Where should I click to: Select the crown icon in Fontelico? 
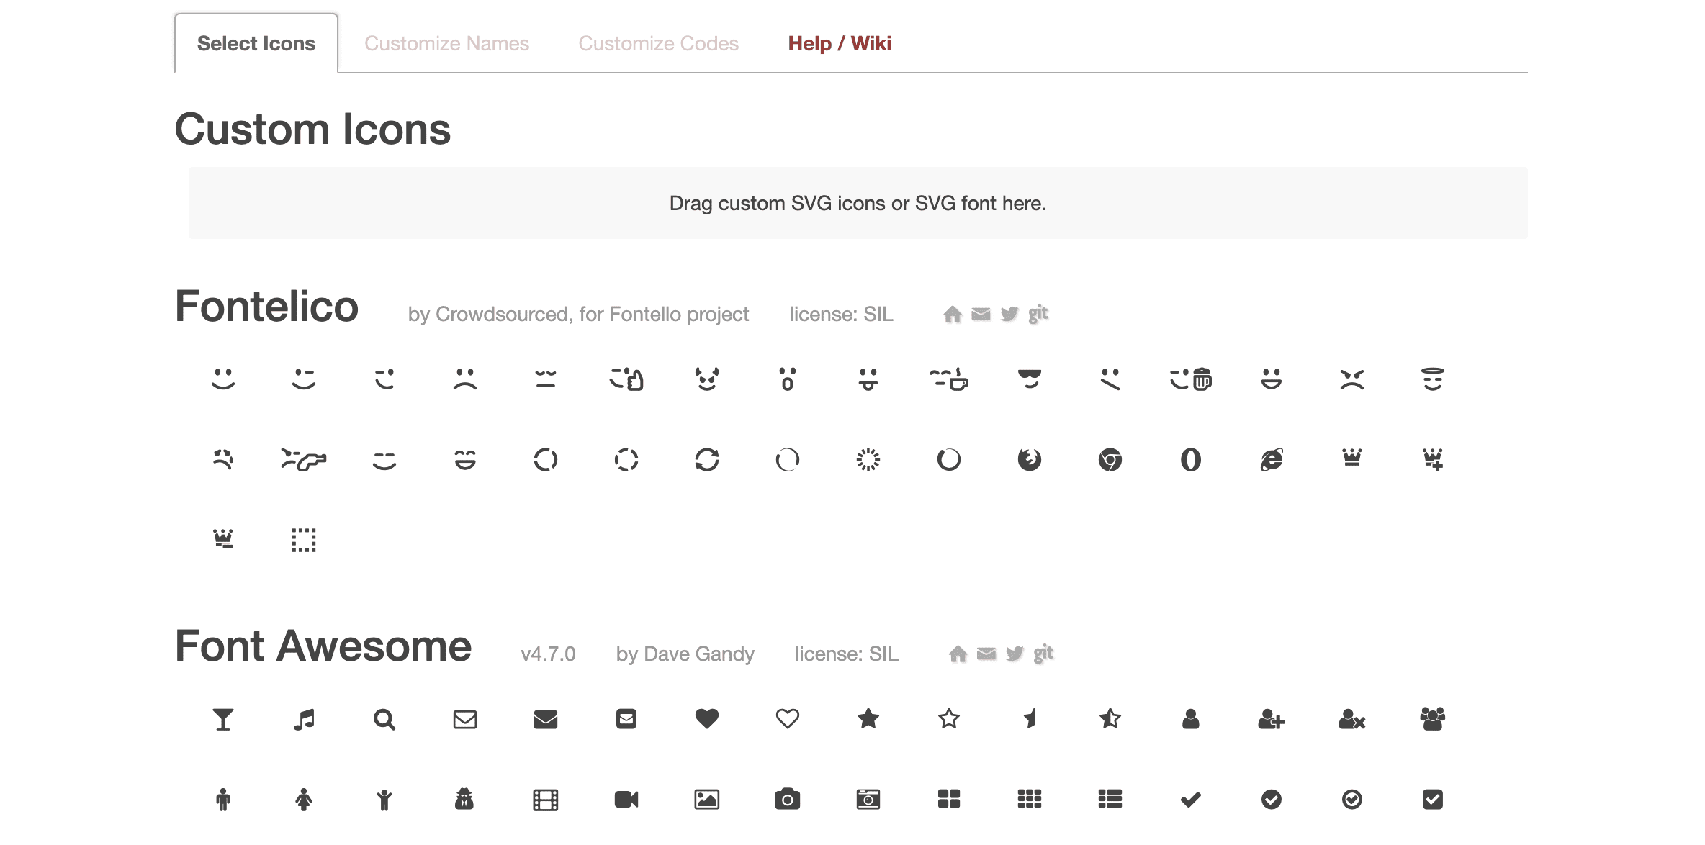tap(1353, 459)
